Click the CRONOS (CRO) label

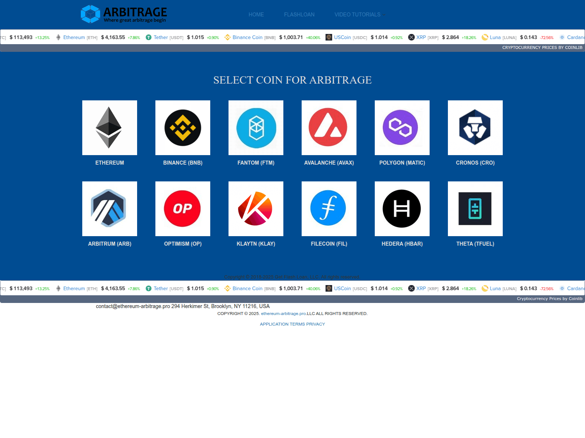point(475,163)
